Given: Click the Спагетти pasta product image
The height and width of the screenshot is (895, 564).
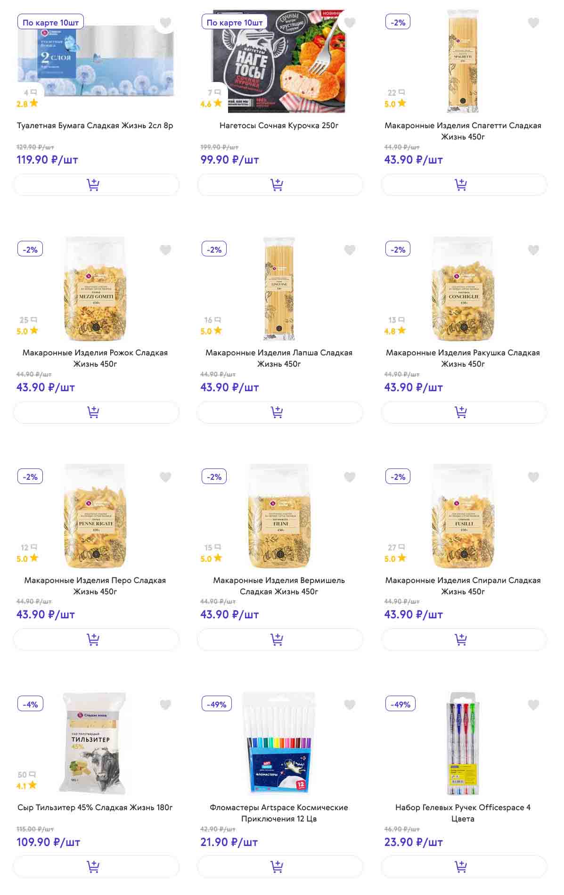Looking at the screenshot, I should pos(463,61).
